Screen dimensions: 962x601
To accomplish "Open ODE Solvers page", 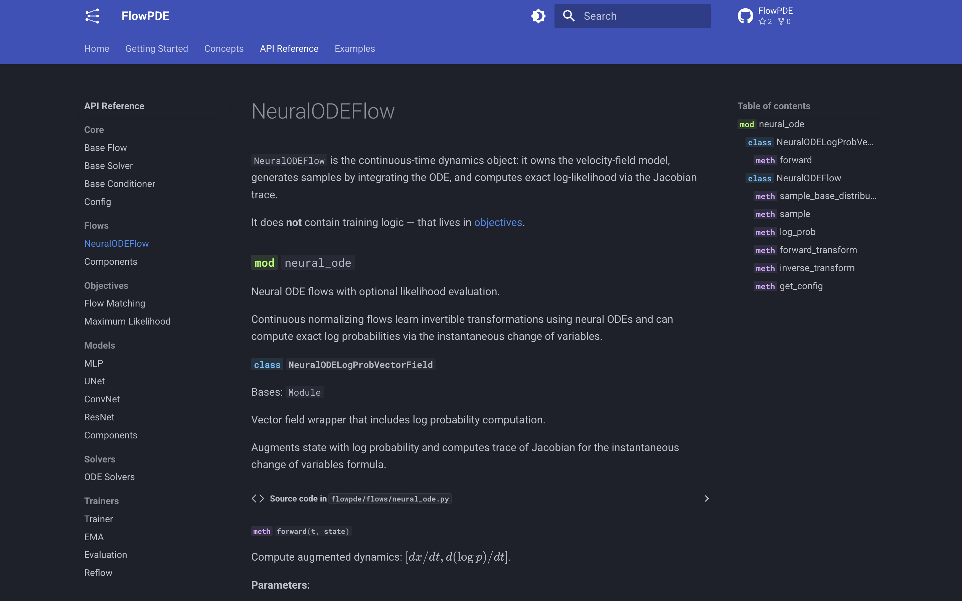I will point(109,477).
